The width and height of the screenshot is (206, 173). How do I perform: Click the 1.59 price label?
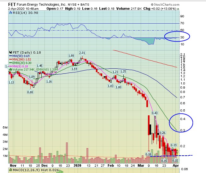[74, 69]
